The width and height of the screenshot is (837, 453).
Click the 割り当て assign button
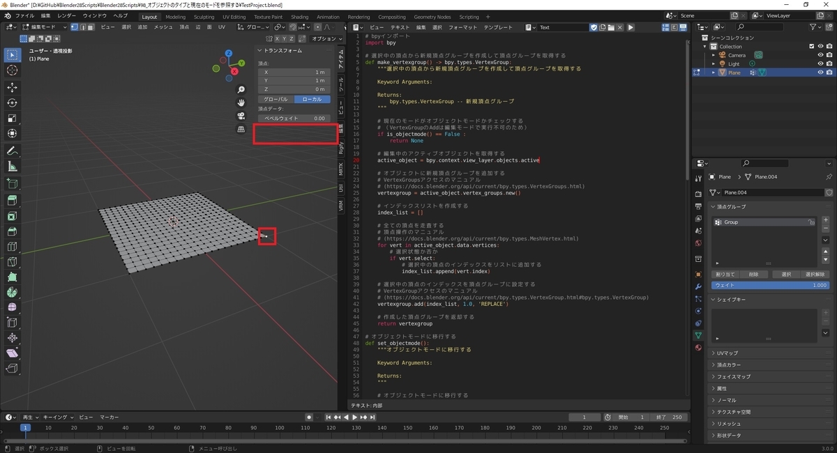click(x=725, y=275)
